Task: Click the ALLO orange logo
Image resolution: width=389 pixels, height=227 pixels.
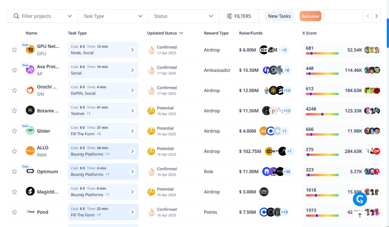Action: click(30, 151)
